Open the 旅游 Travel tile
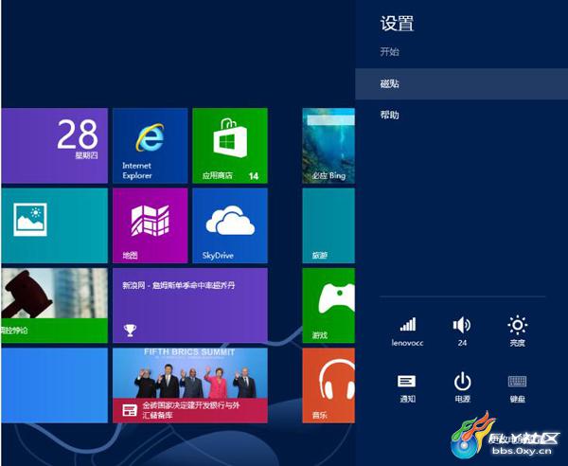This screenshot has height=466, width=568. (328, 225)
